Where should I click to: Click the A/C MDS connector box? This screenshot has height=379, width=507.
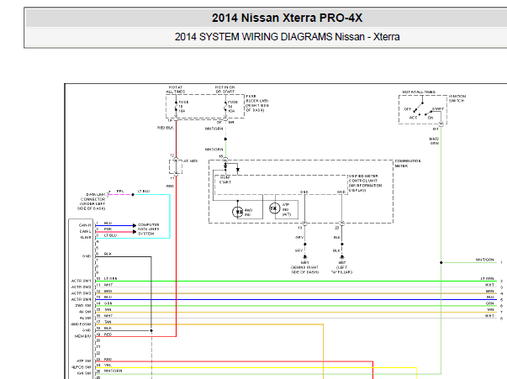coord(176,166)
